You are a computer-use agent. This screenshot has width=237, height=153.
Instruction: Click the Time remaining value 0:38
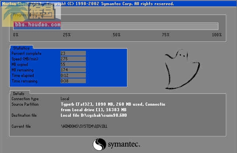click(x=73, y=81)
